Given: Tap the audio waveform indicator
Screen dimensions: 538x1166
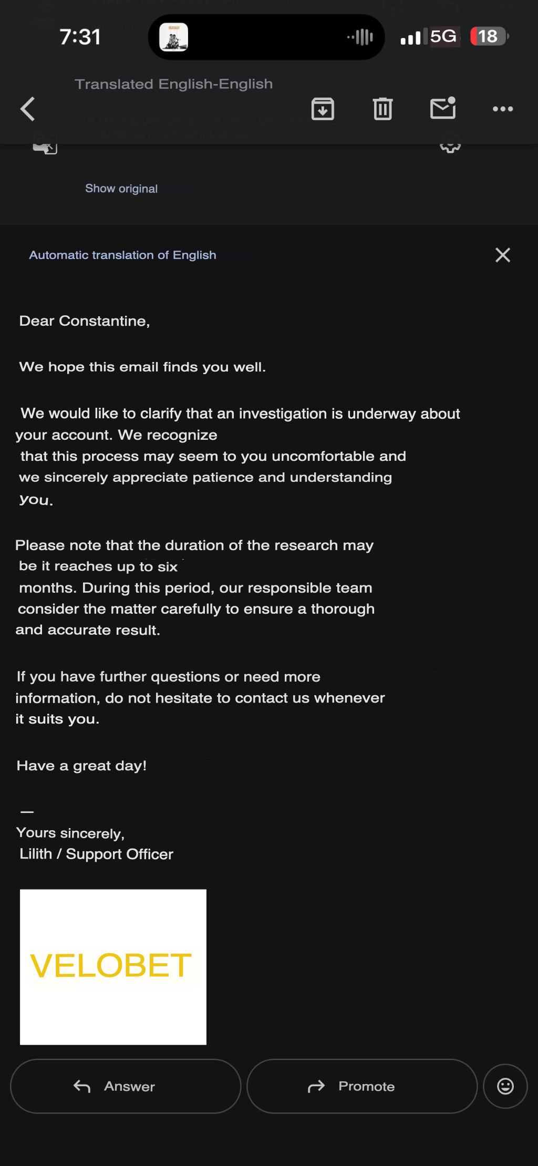Looking at the screenshot, I should (360, 37).
